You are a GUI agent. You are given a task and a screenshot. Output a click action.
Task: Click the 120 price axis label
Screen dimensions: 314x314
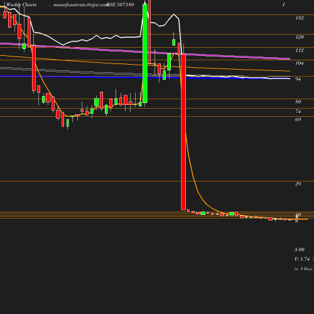[300, 37]
